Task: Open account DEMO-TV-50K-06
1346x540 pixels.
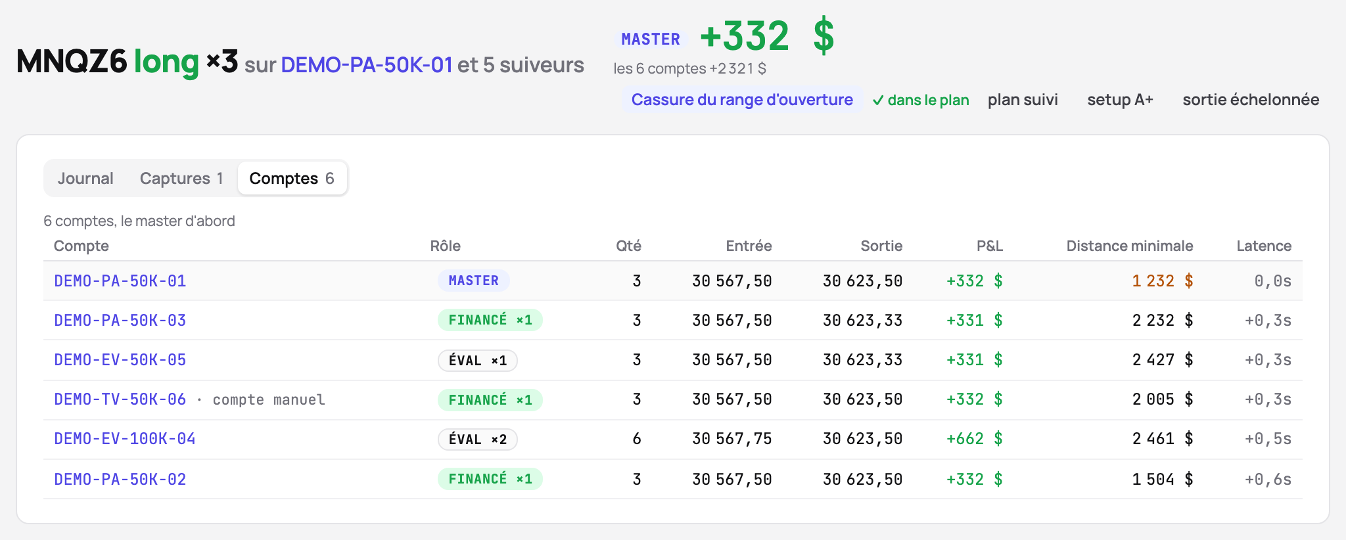Action: 120,399
